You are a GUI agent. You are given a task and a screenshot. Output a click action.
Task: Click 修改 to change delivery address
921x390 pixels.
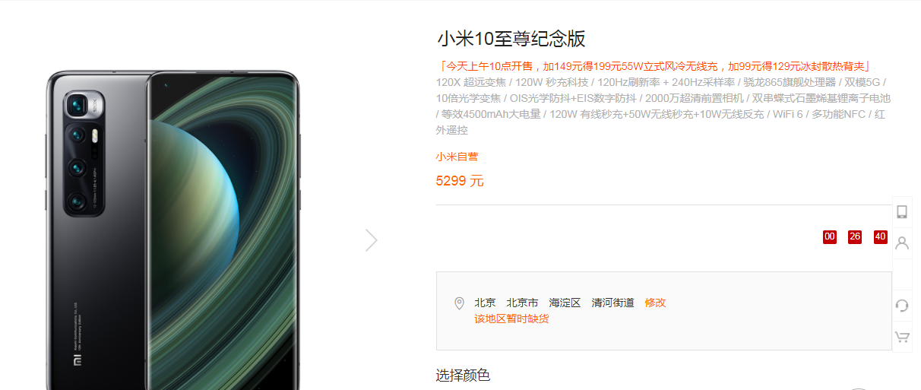pos(655,303)
